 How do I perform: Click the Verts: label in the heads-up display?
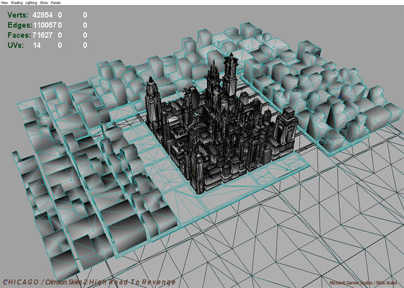pos(18,15)
